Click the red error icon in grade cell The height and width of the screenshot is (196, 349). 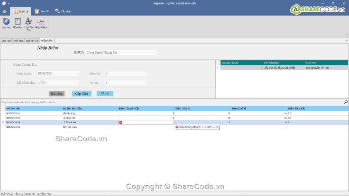tap(120, 122)
